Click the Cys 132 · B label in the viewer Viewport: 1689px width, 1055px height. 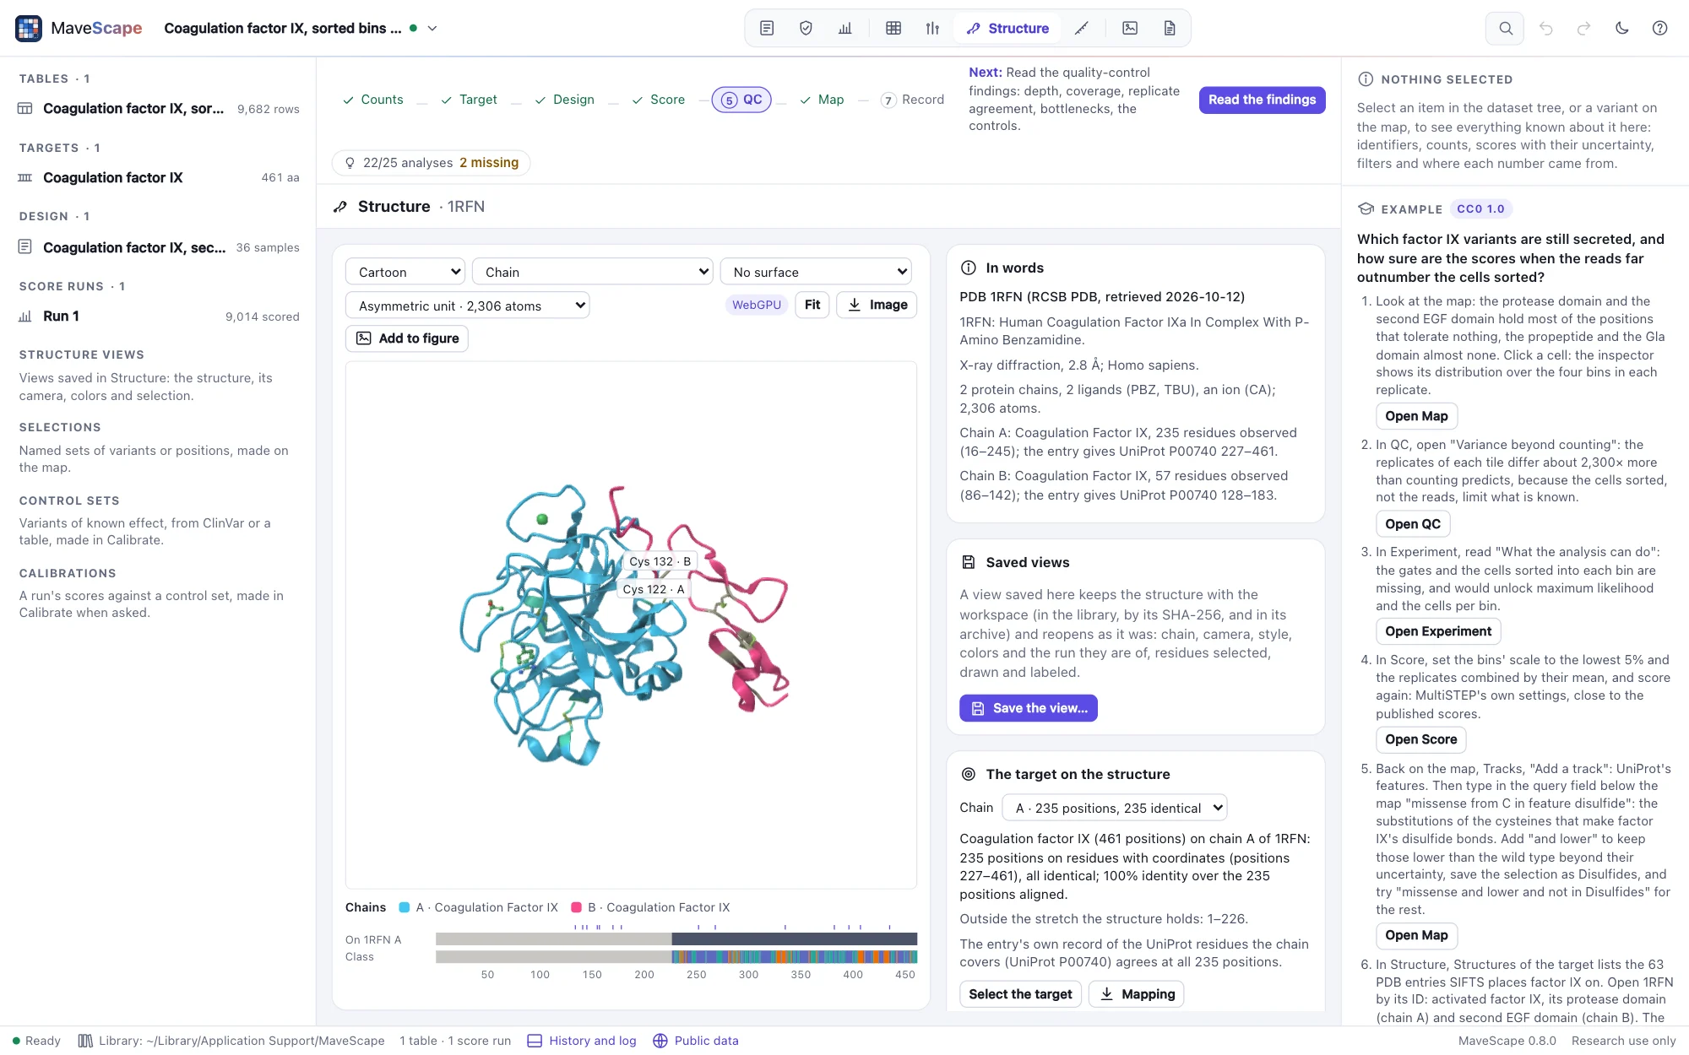tap(660, 561)
